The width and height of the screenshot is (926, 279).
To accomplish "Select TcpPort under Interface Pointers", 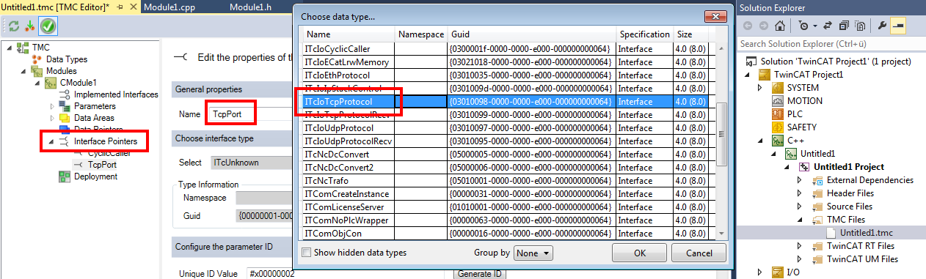I will tap(103, 165).
